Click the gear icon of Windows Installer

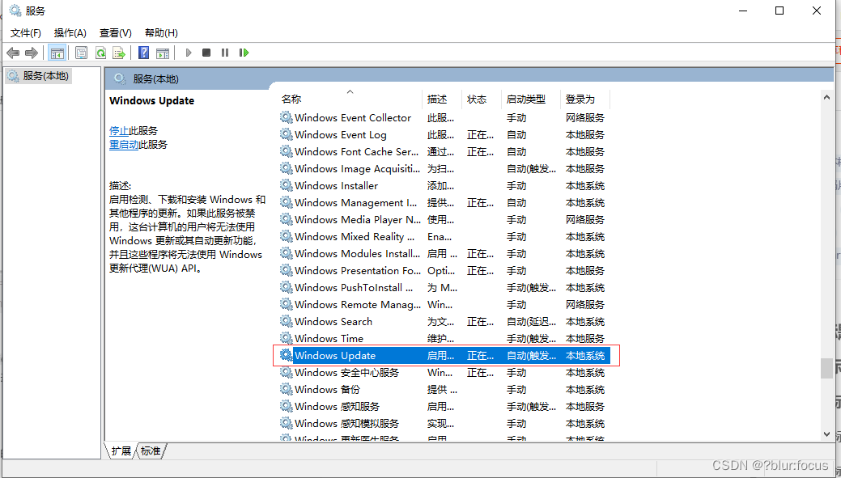pos(287,185)
